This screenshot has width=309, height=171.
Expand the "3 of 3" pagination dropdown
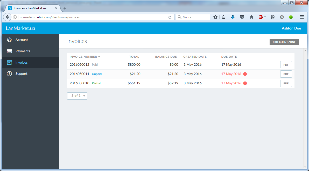click(x=77, y=96)
